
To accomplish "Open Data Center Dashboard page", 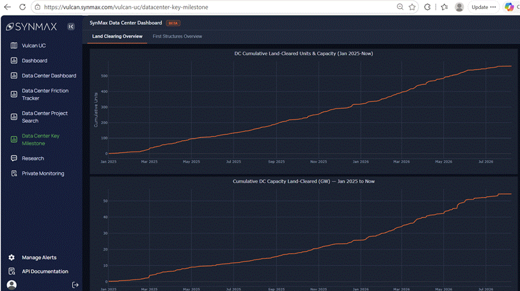I will pos(49,75).
